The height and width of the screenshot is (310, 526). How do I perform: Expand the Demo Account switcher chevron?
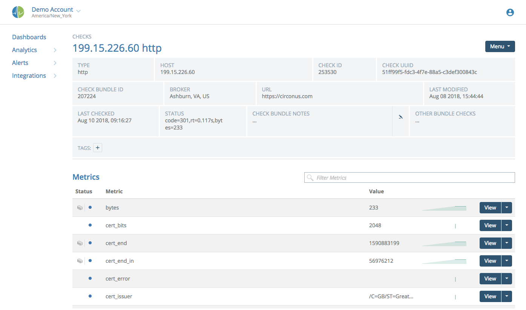pos(78,10)
